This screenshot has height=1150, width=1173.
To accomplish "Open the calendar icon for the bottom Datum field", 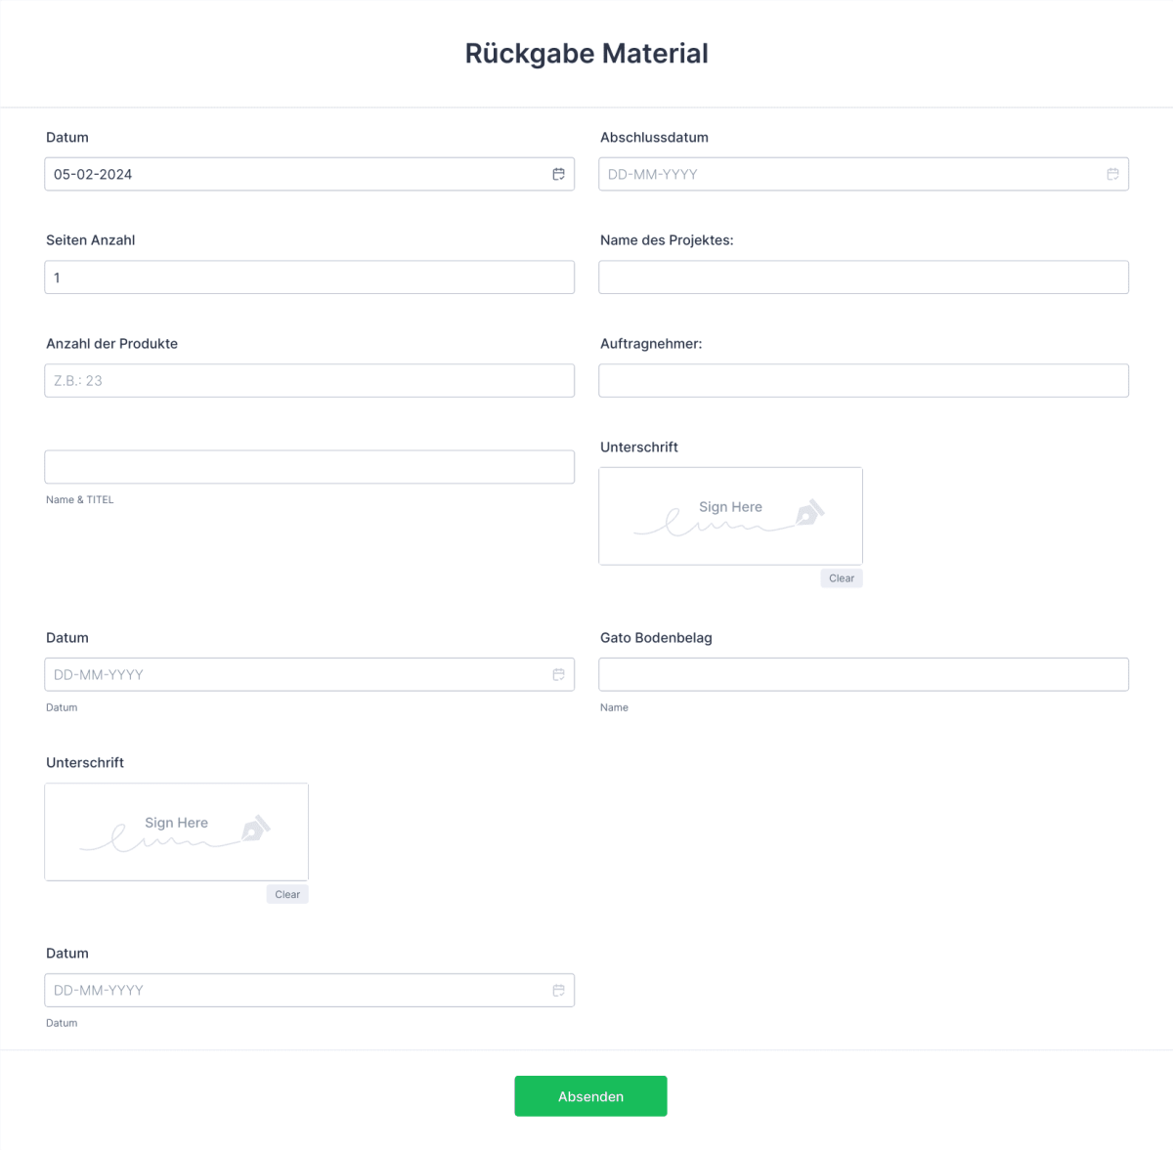I will coord(558,990).
